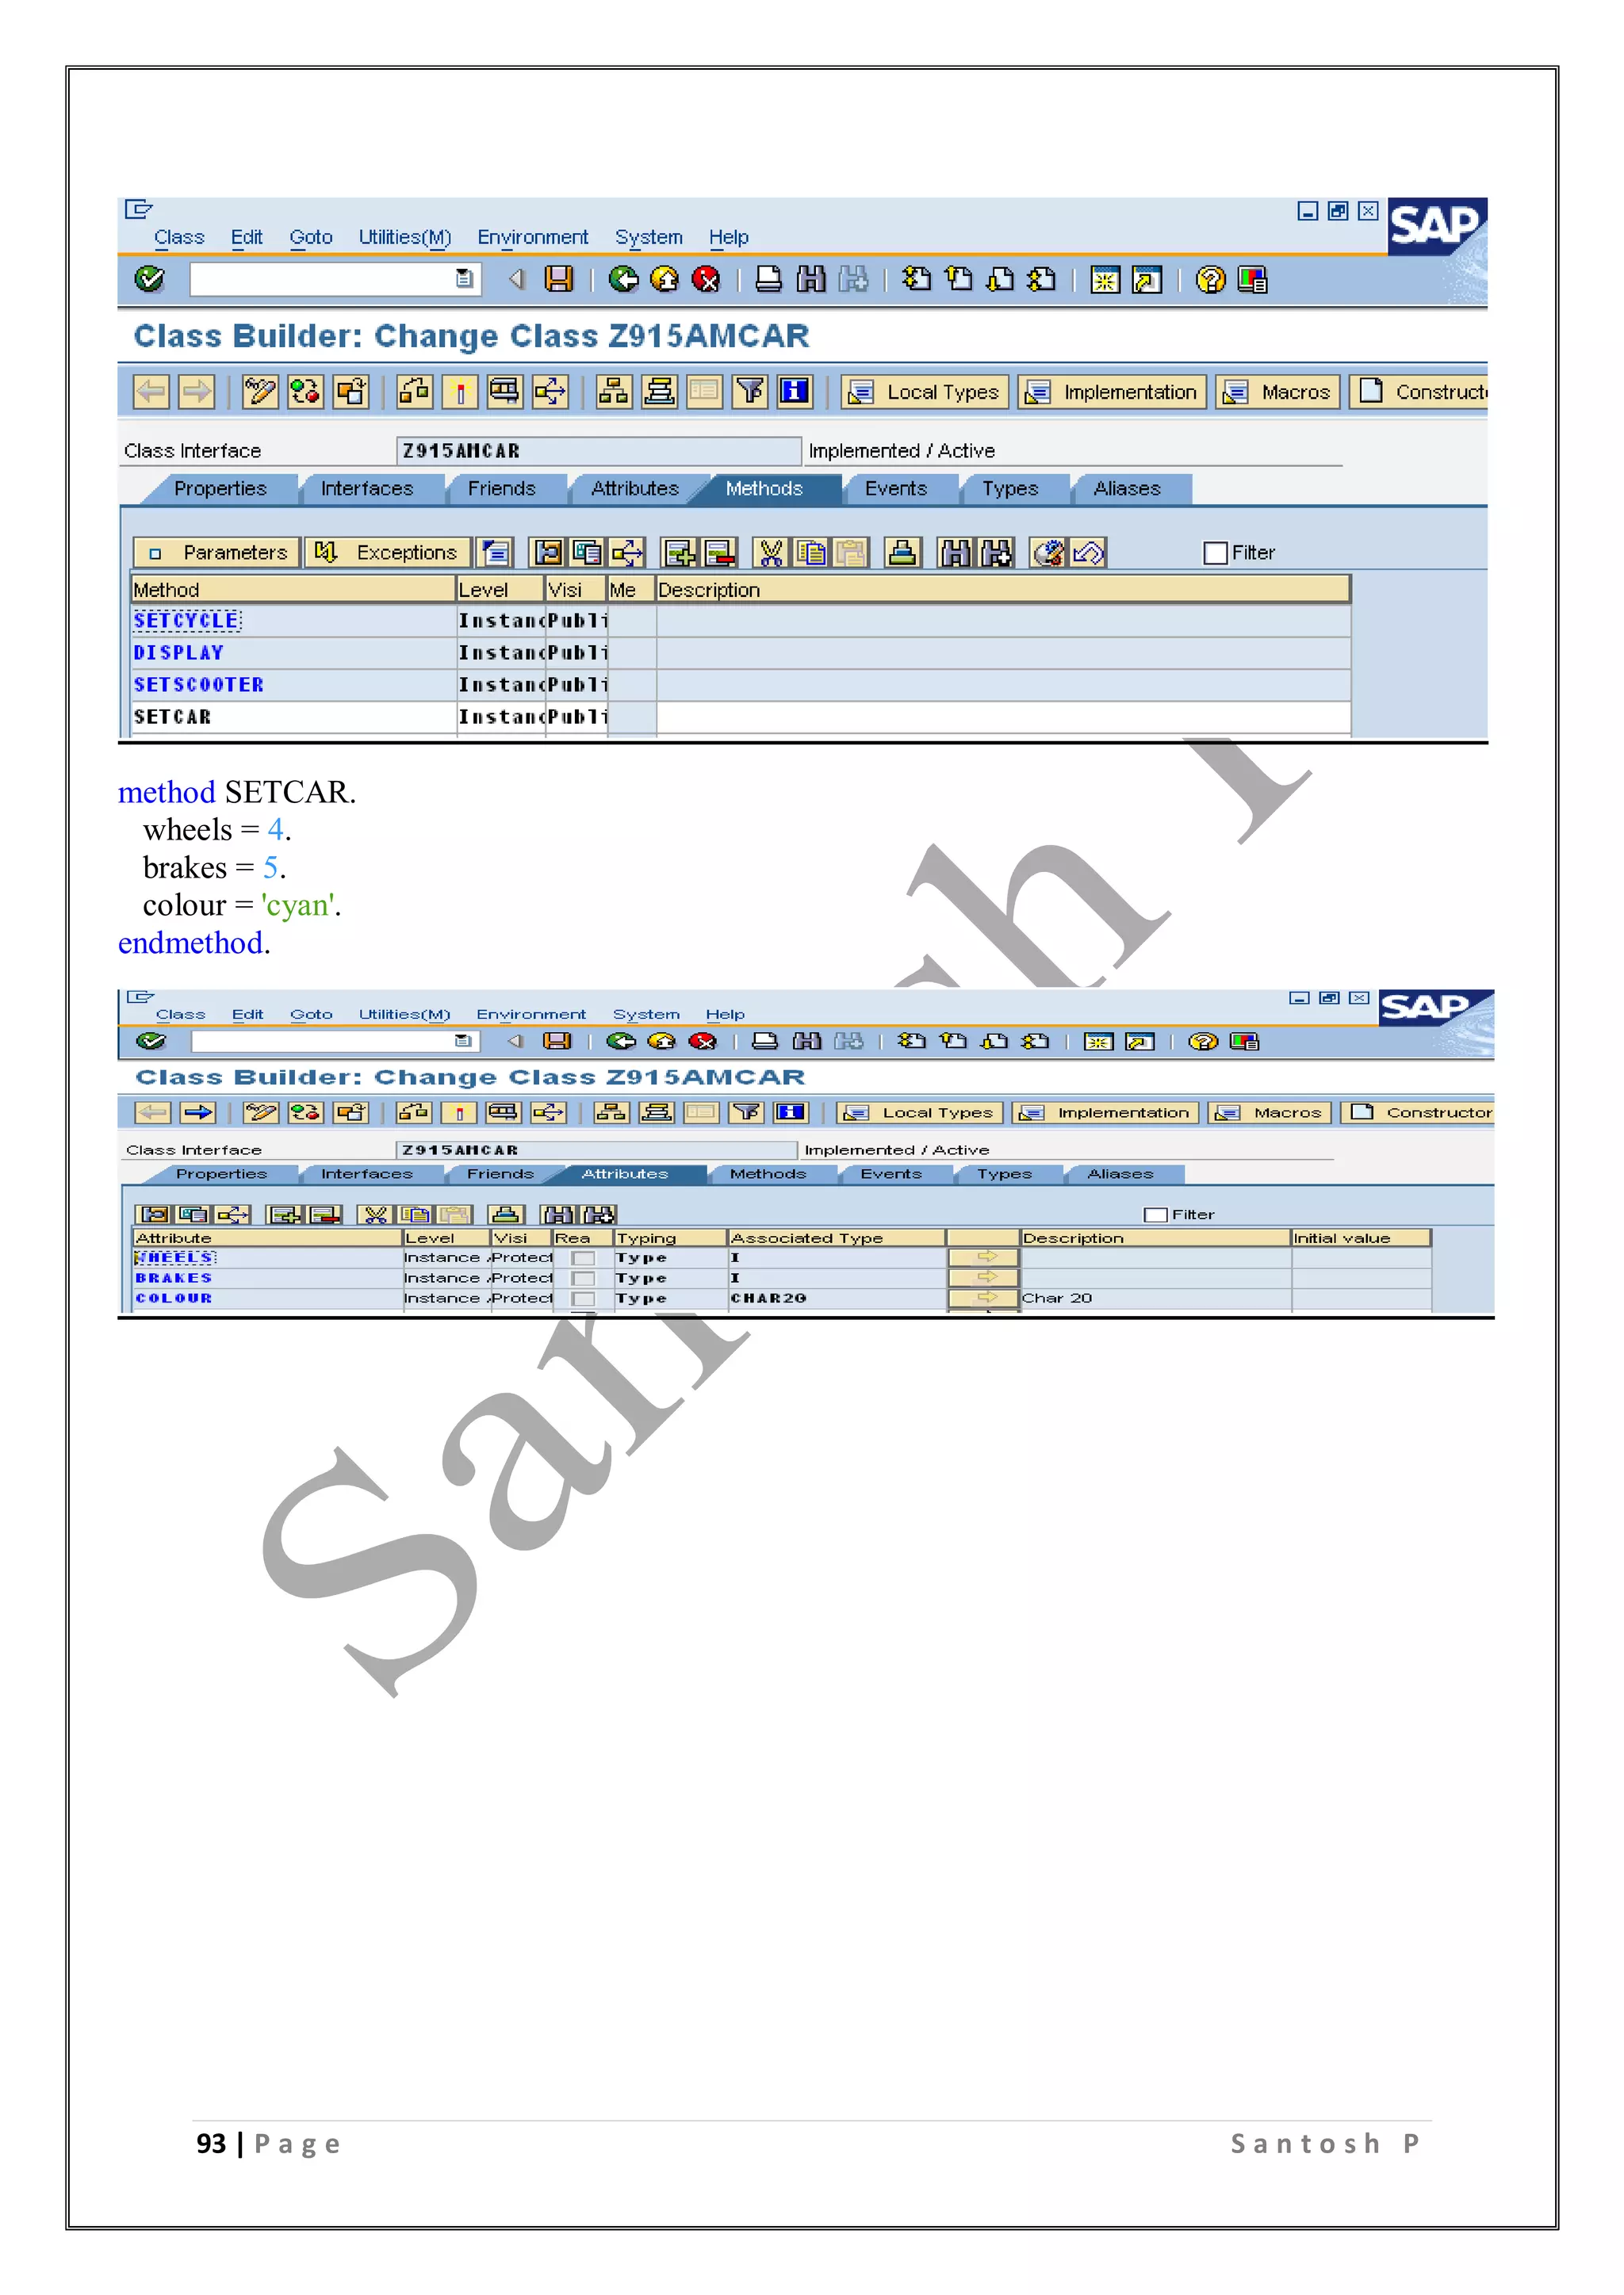Click the Class hierarchy icon in the top window
Screen dimensions: 1624x2295
(x=613, y=392)
